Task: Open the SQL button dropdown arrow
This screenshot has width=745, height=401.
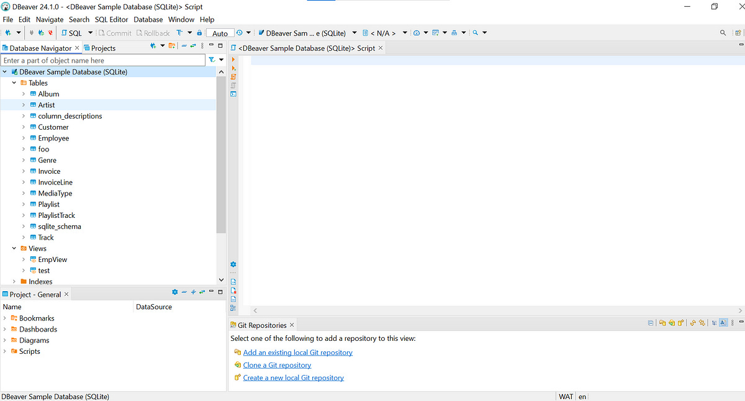Action: 90,33
